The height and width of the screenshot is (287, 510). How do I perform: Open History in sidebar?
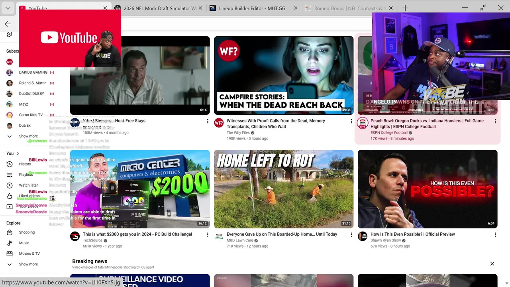25,164
